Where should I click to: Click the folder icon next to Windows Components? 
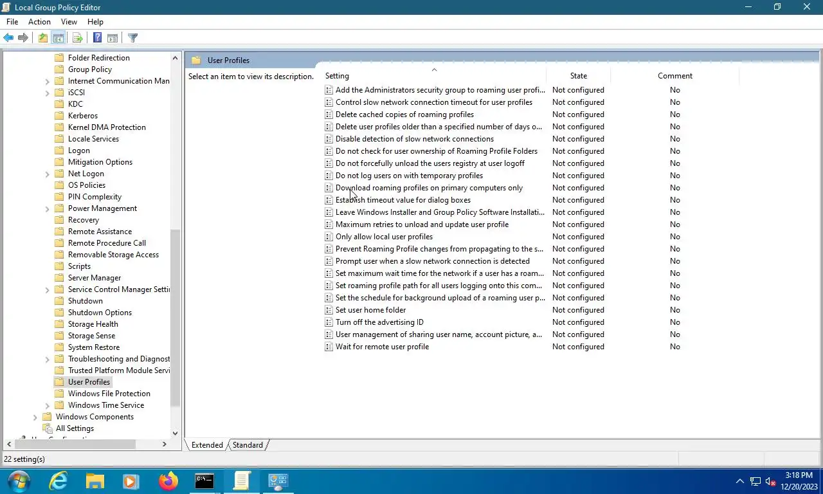click(x=47, y=417)
